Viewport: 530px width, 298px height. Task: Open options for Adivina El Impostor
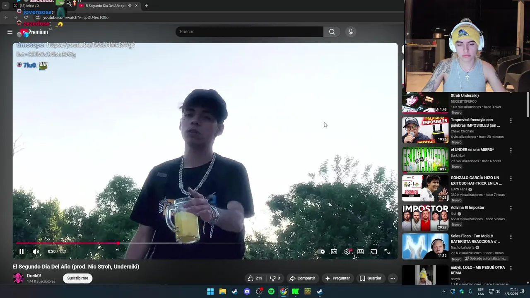point(511,208)
